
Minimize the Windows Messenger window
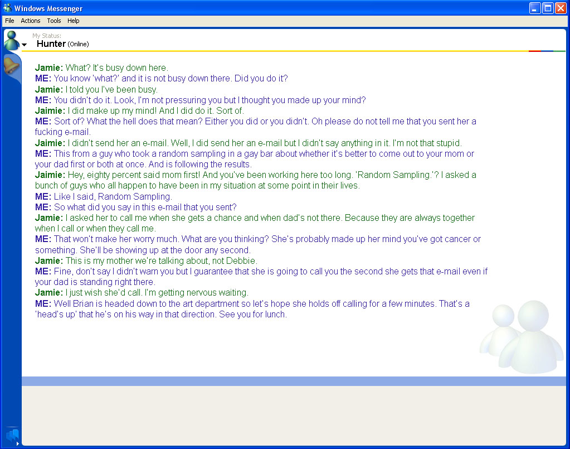tap(535, 8)
